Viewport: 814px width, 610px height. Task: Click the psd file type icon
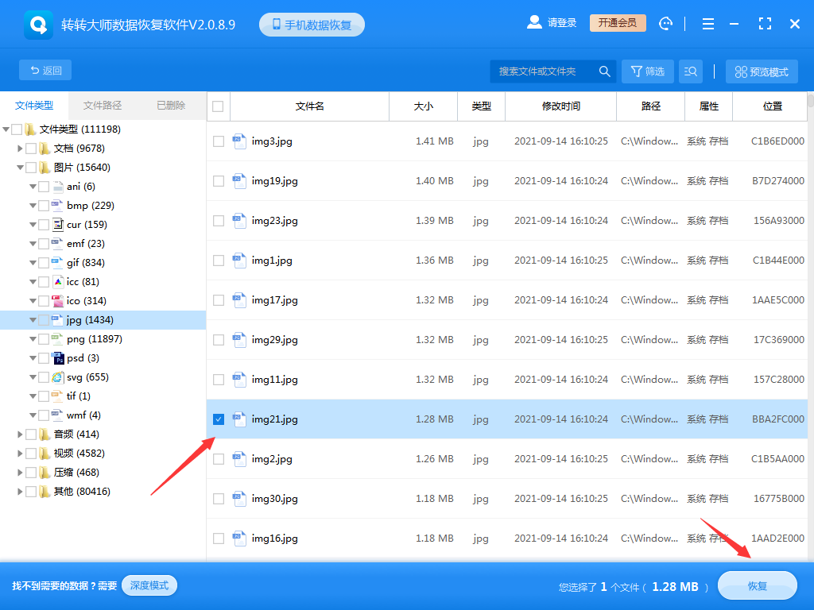click(x=57, y=358)
